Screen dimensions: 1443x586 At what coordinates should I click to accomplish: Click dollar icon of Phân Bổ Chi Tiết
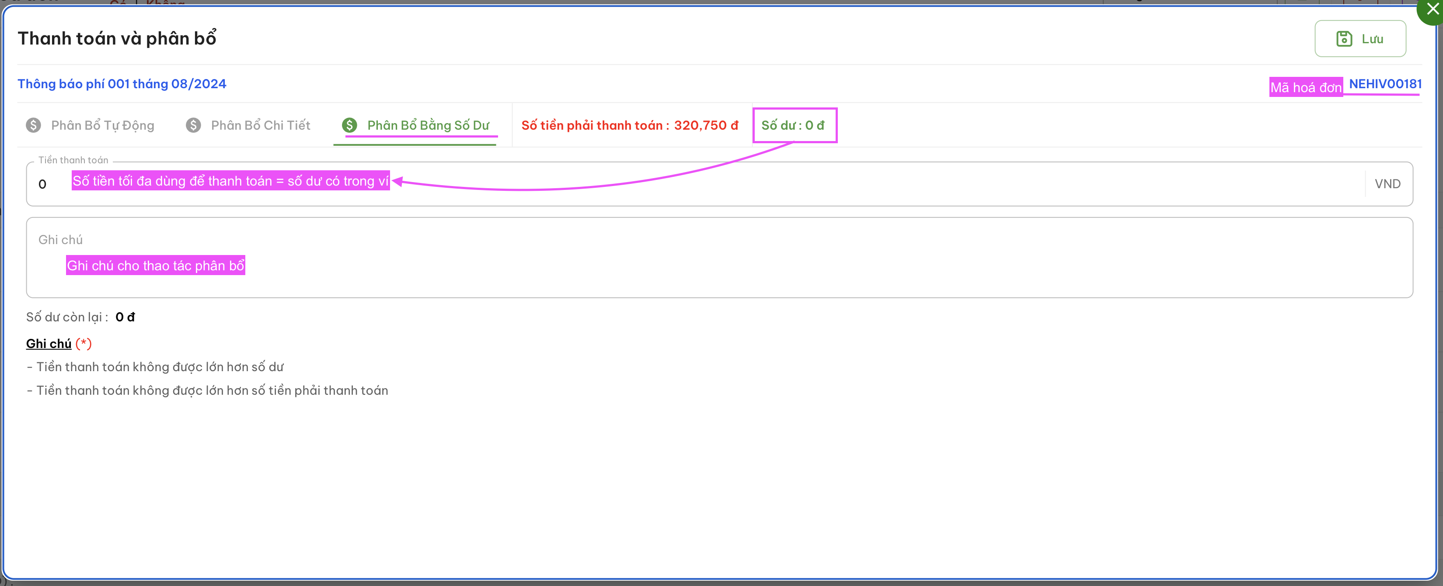click(193, 125)
